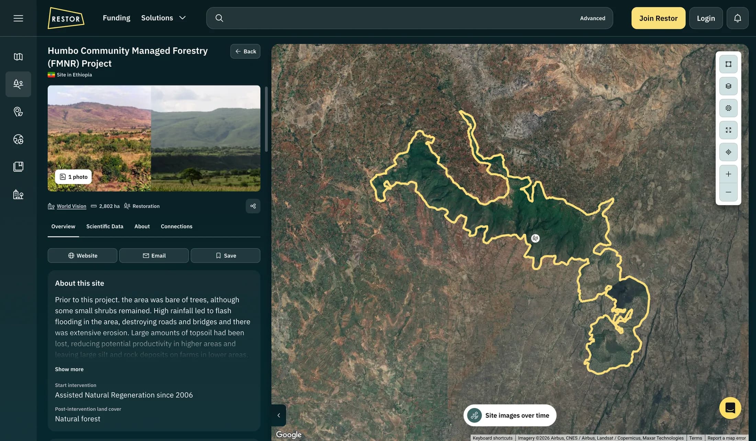Expand description with Show more
This screenshot has width=756, height=441.
click(69, 369)
